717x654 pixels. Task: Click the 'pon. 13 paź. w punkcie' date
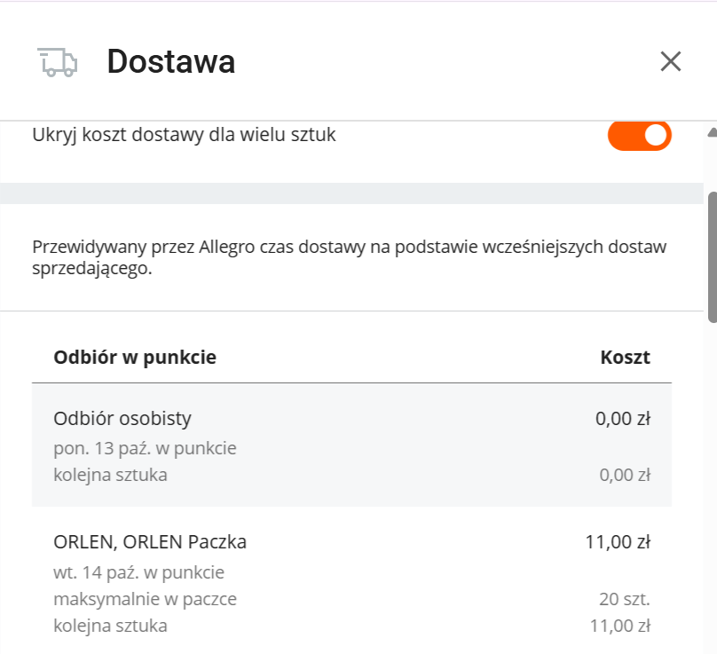[x=145, y=448]
